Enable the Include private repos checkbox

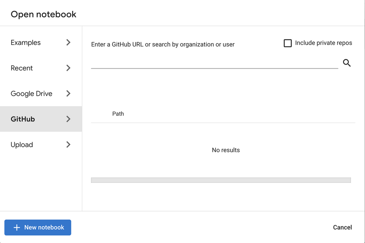click(287, 43)
